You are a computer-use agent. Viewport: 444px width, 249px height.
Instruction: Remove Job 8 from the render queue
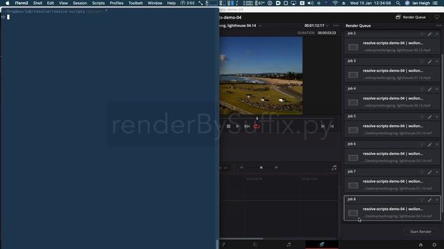pos(437,200)
